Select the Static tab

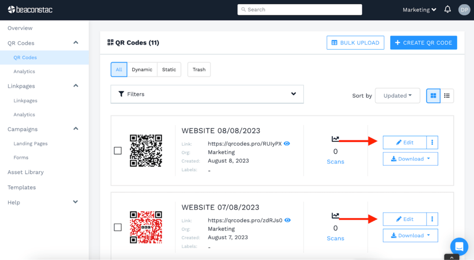169,70
